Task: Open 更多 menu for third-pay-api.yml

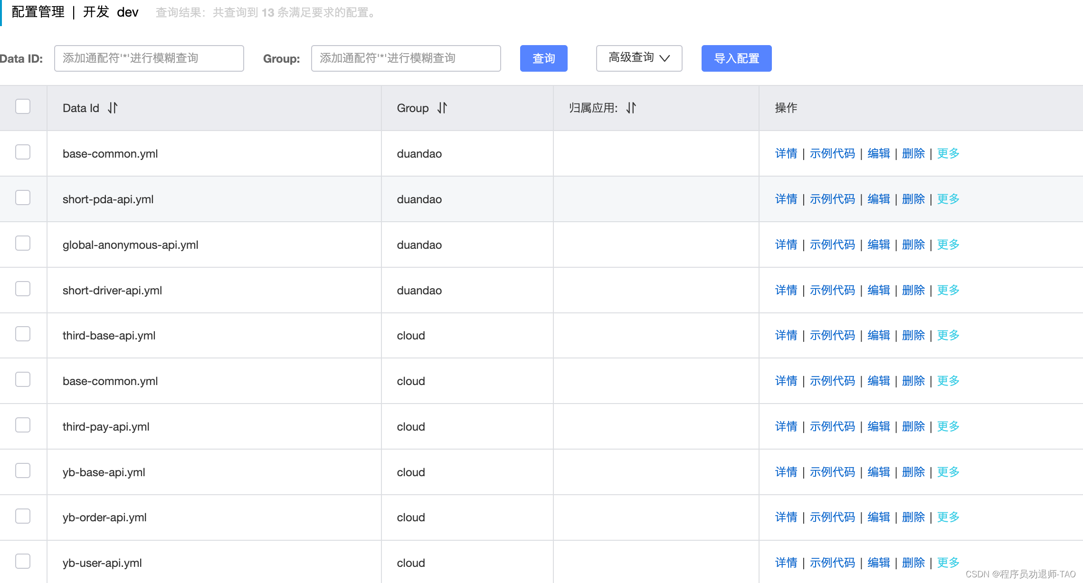Action: pyautogui.click(x=948, y=426)
